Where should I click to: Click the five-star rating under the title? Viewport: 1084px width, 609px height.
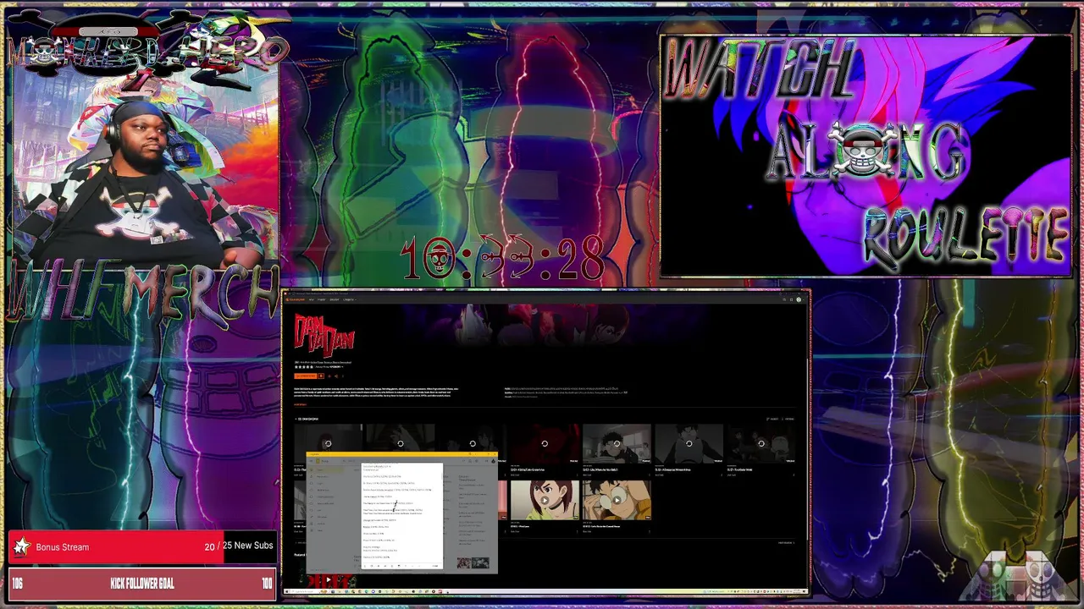tap(303, 367)
